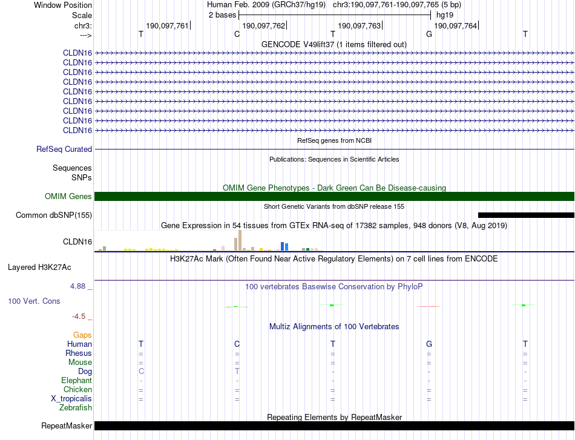Click the Elephant alignment row label
Image resolution: width=575 pixels, height=440 pixels.
click(76, 380)
